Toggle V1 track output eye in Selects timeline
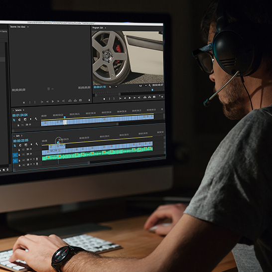Image resolution: width=272 pixels, height=272 pixels. coord(30,125)
